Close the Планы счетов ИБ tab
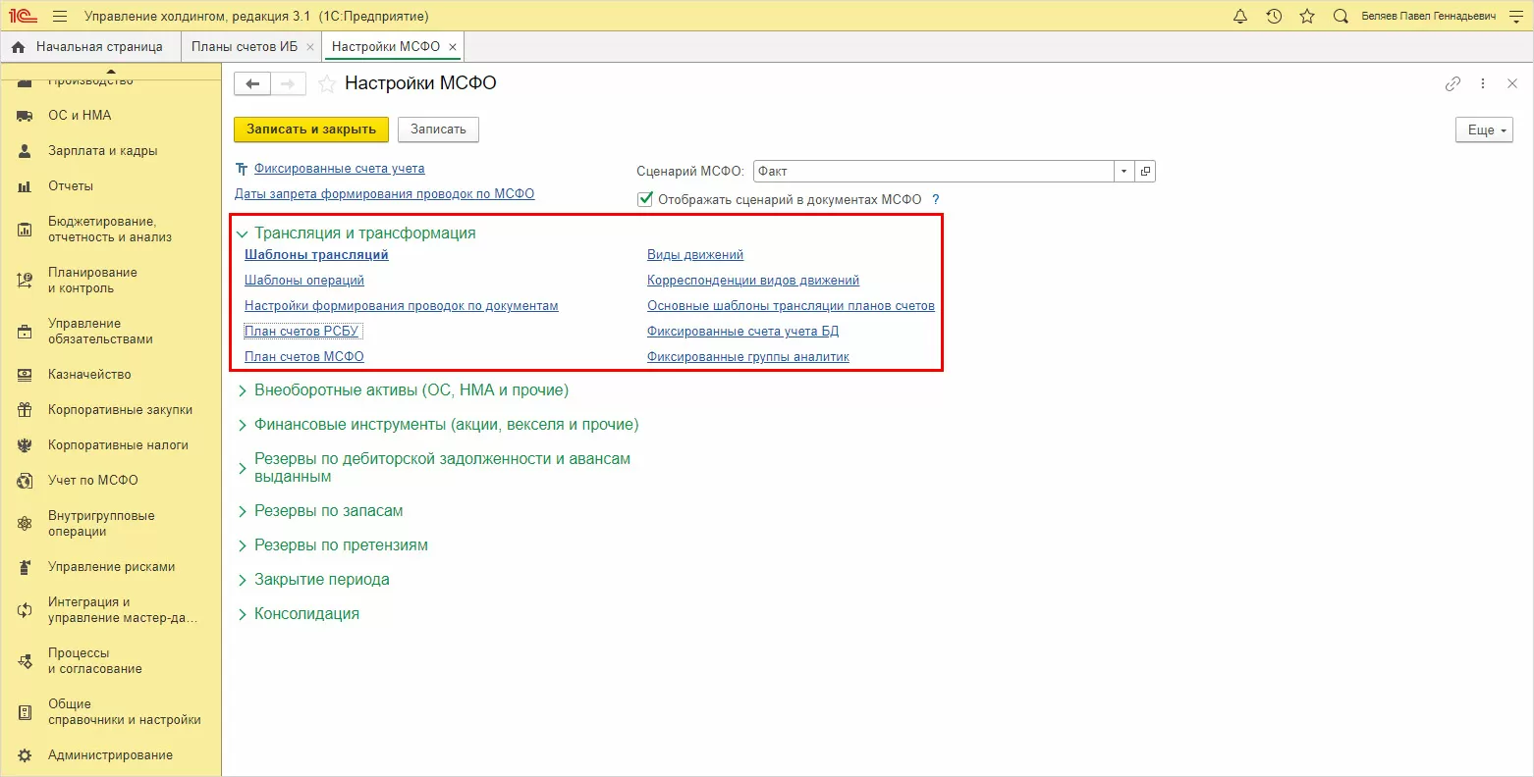Screen dimensions: 1534x777 [x=310, y=47]
